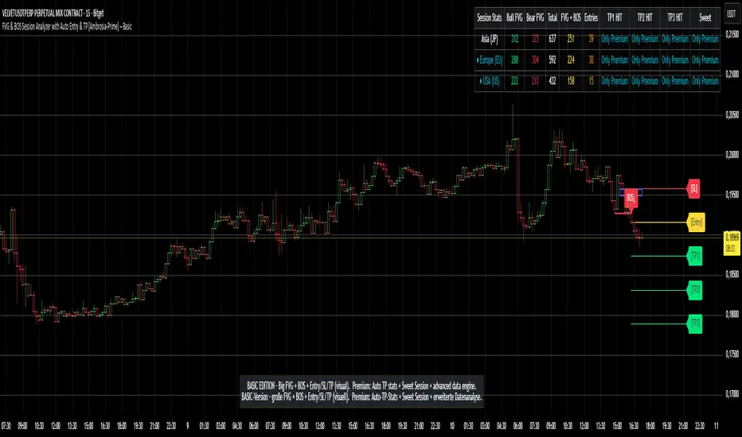Click the Session Stats table header
The height and width of the screenshot is (437, 742).
(x=489, y=17)
